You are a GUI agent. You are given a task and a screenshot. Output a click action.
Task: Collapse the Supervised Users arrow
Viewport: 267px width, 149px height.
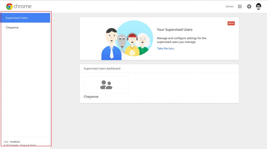pyautogui.click(x=3, y=17)
